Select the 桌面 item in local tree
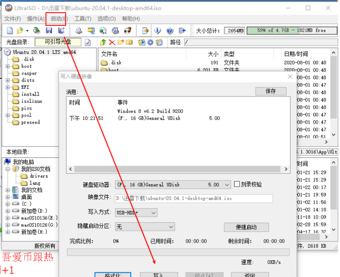340x277 pixels. [26, 197]
